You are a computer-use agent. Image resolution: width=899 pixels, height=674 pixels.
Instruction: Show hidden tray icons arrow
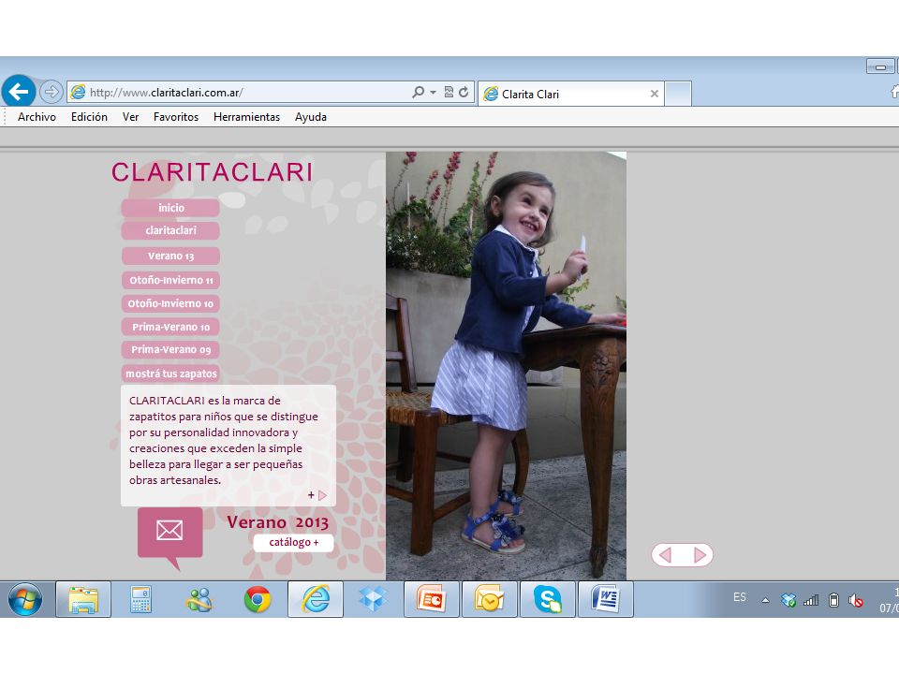[x=765, y=600]
